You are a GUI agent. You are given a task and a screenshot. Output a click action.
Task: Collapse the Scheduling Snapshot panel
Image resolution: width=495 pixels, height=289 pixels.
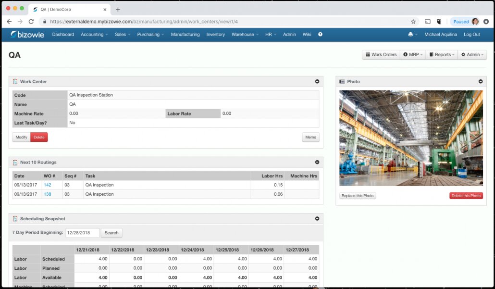click(317, 219)
